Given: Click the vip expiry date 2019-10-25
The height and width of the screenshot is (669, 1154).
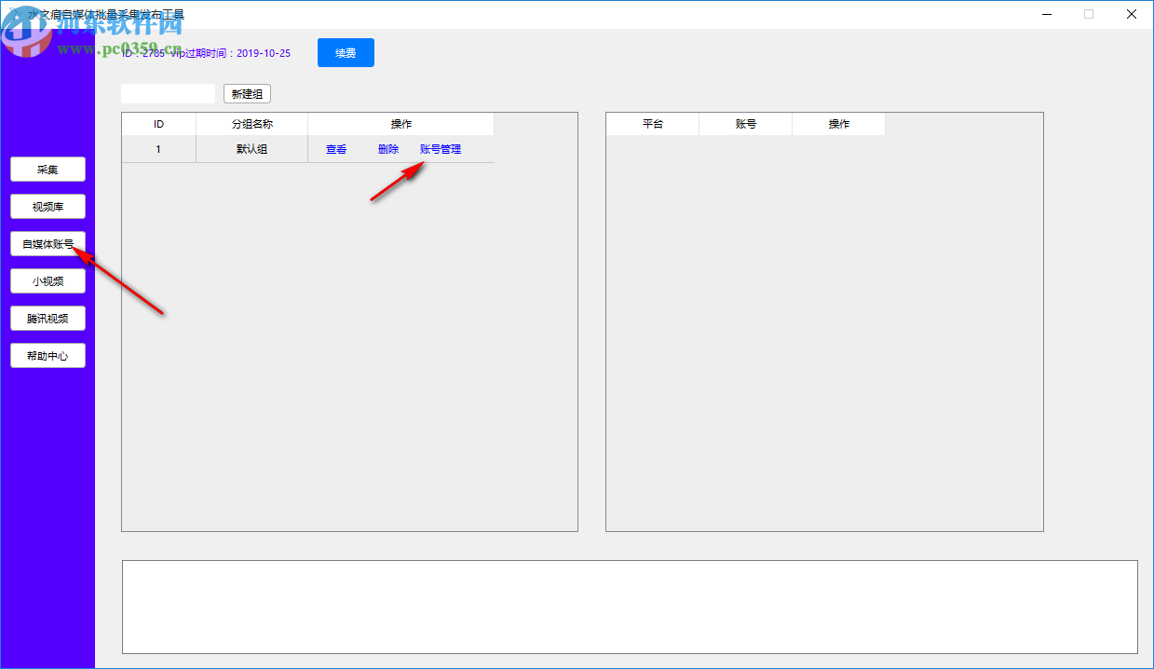Looking at the screenshot, I should pos(264,53).
